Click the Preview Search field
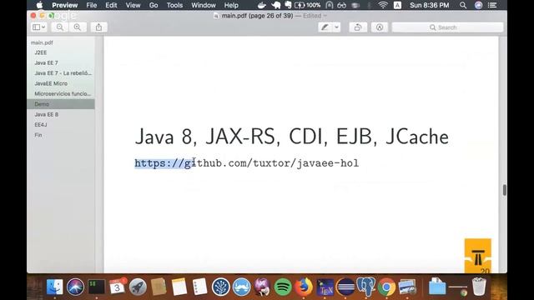534x300 pixels. click(447, 27)
